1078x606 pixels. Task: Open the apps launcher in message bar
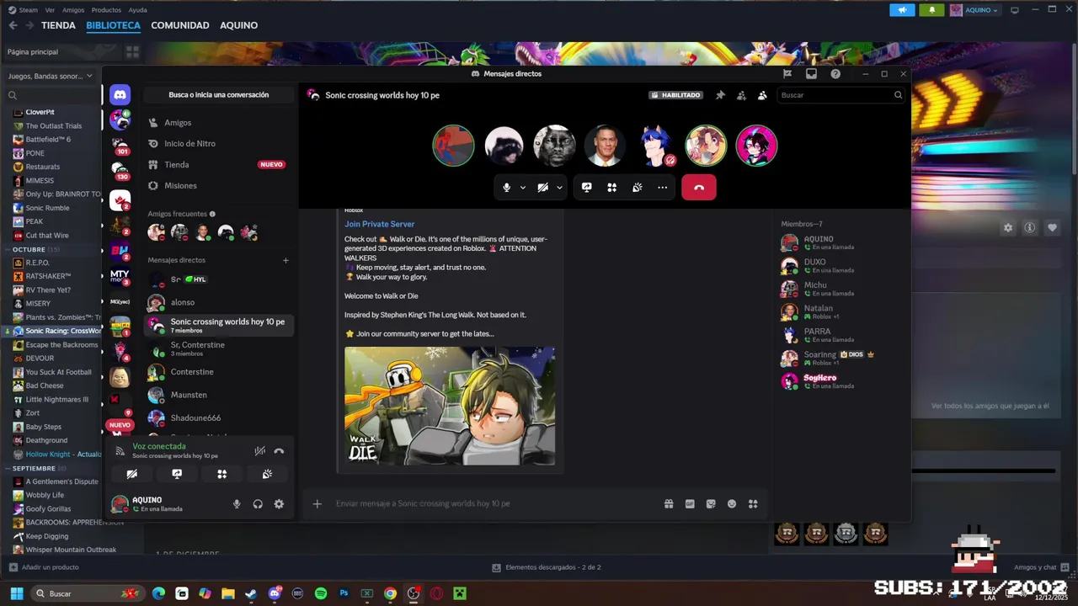coord(753,504)
